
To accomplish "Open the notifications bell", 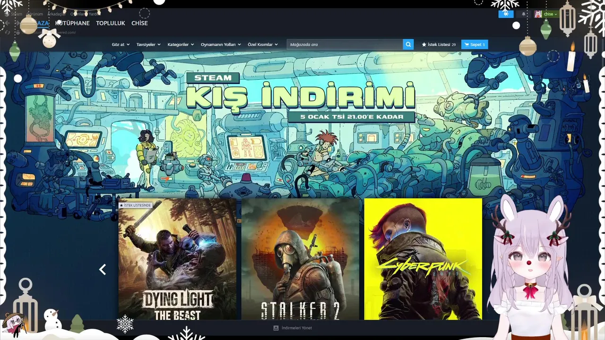I will [x=523, y=14].
